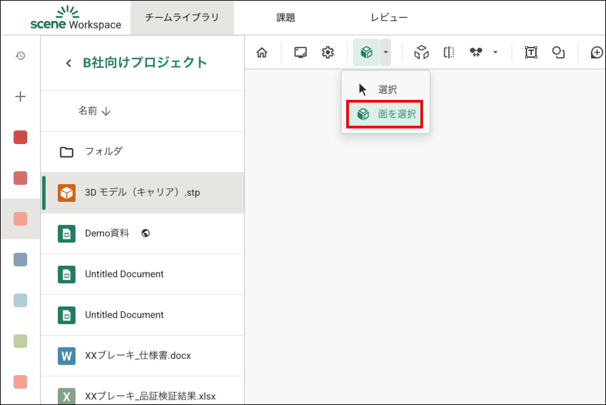
Task: Open the XXブレーキ_仕様書.docx file
Action: 138,356
